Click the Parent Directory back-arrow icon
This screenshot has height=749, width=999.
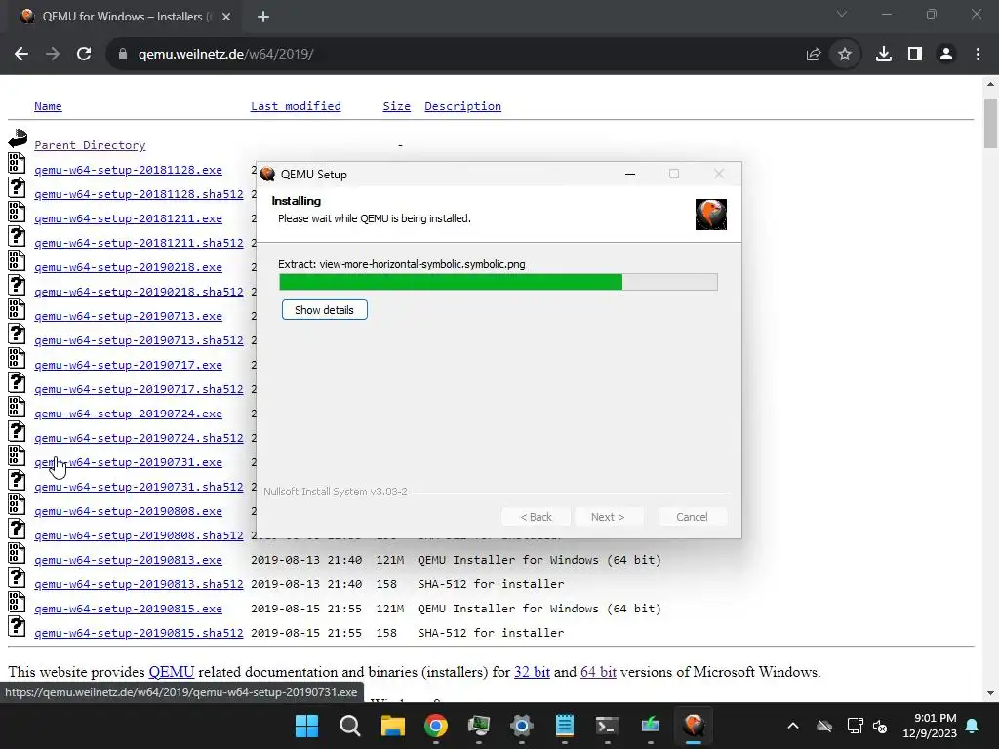point(18,138)
